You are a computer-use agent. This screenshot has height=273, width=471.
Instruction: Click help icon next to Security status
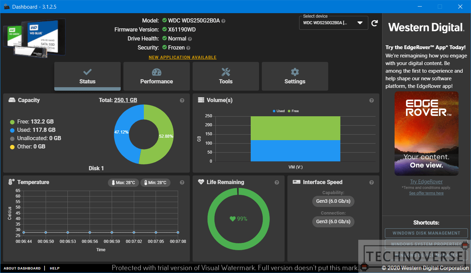point(188,48)
